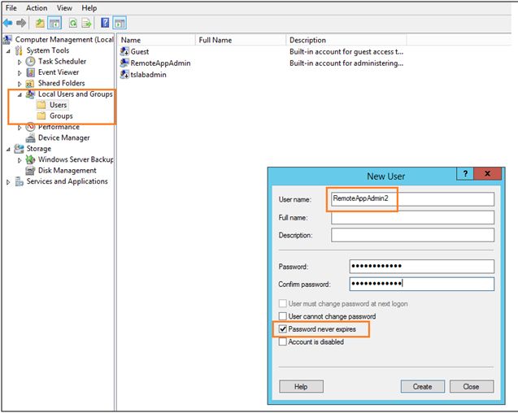Screen dimensions: 518x413
Task: Collapse the Local Users and Groups node
Action: click(20, 95)
